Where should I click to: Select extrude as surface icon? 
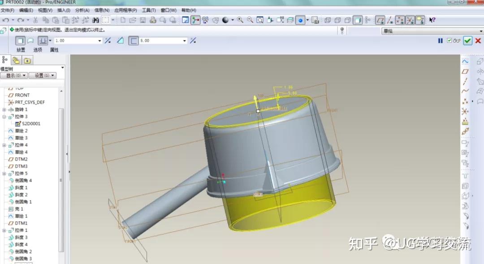[30, 41]
